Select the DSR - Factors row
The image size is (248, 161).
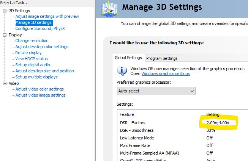(183, 123)
